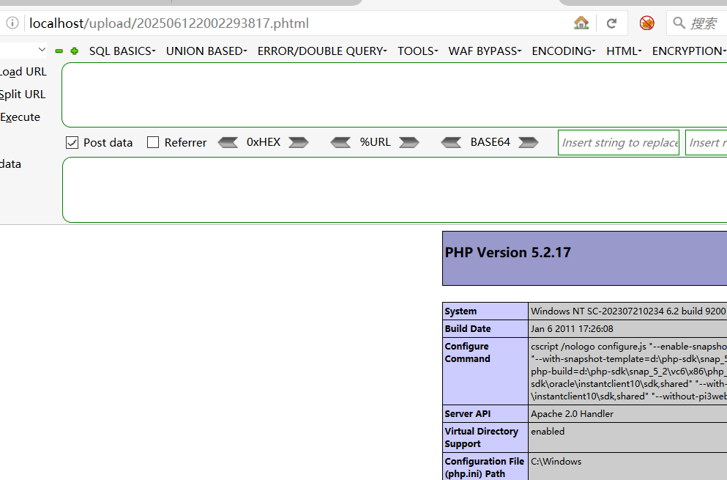Click the Configuration File (php.ini) Path label
The height and width of the screenshot is (480, 727).
(484, 468)
